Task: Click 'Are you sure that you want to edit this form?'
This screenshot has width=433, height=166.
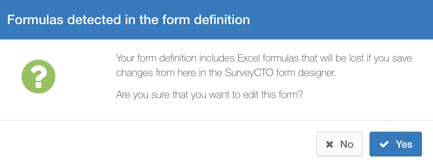Action: click(x=210, y=95)
